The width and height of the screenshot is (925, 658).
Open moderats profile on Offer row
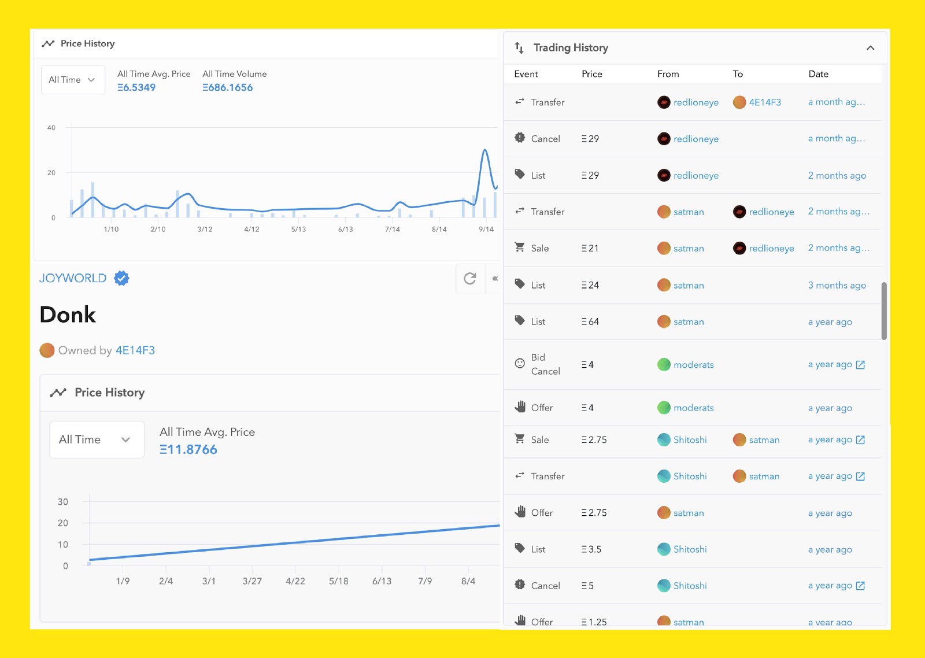[693, 408]
